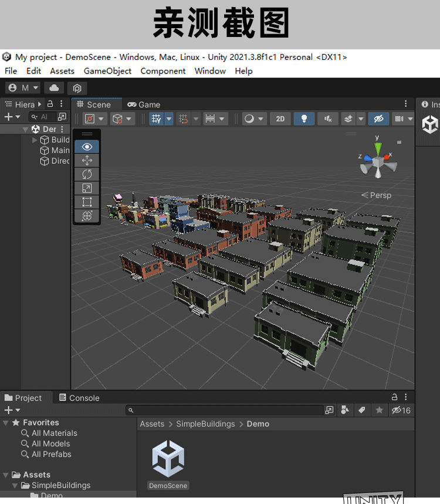Open the GameObject menu

pyautogui.click(x=107, y=71)
